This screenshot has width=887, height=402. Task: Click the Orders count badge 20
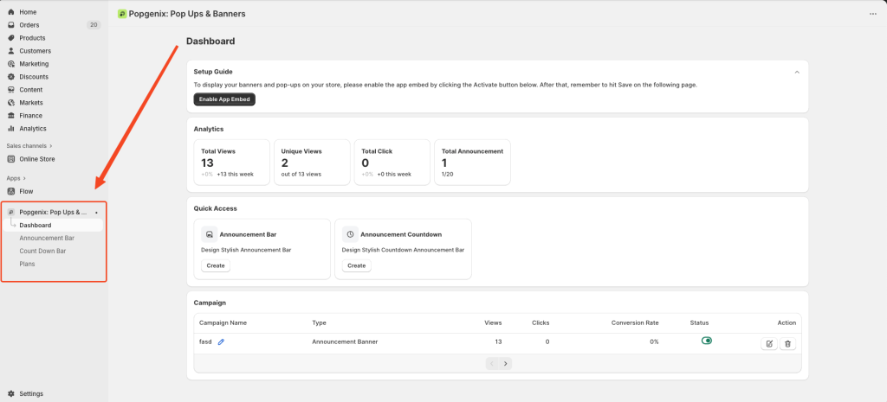point(94,25)
